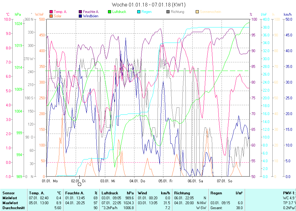Click the 'W/m²' axis unit label

pyautogui.click(x=39, y=14)
